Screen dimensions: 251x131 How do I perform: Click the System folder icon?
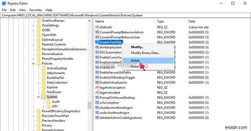pos(43,97)
